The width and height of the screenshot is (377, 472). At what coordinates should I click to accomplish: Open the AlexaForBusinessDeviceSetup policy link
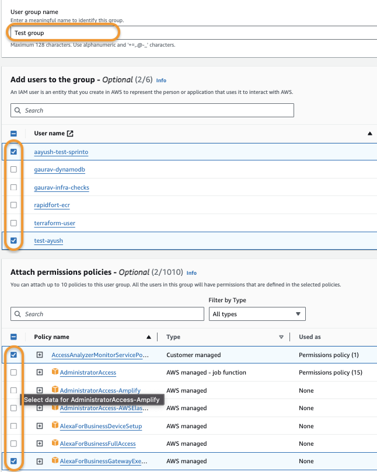pyautogui.click(x=101, y=426)
